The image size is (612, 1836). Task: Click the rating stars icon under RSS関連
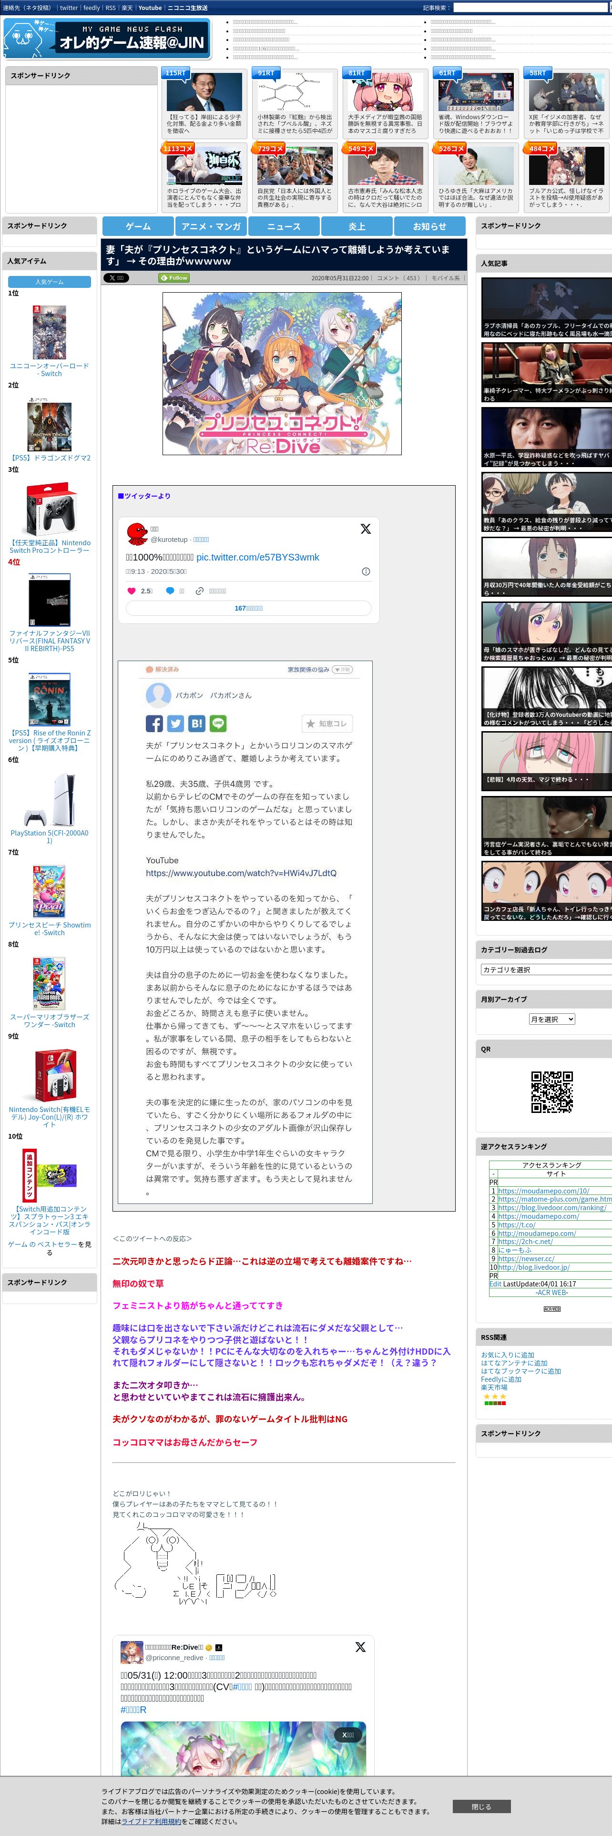pyautogui.click(x=494, y=1398)
